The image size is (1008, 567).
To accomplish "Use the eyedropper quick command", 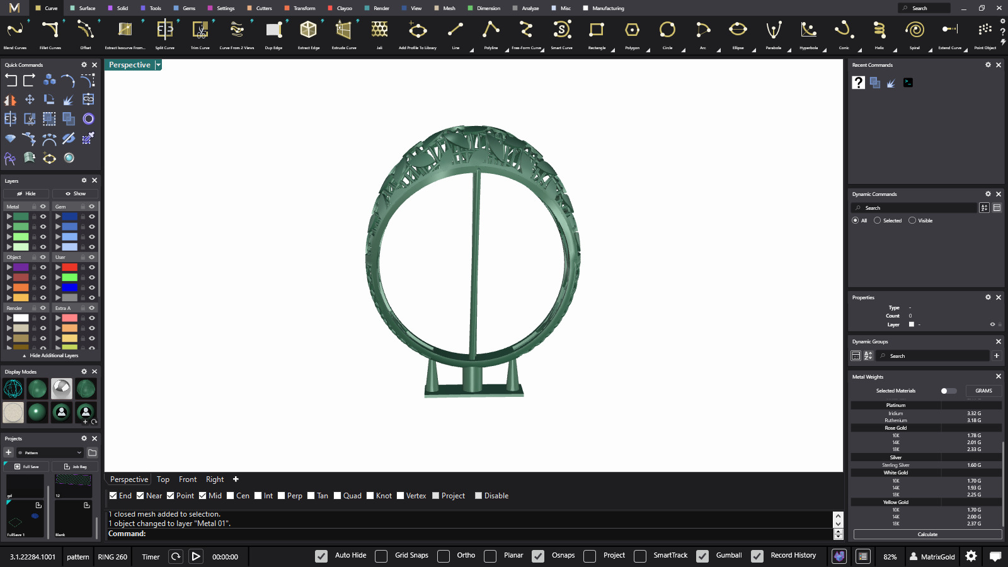I will 88,138.
